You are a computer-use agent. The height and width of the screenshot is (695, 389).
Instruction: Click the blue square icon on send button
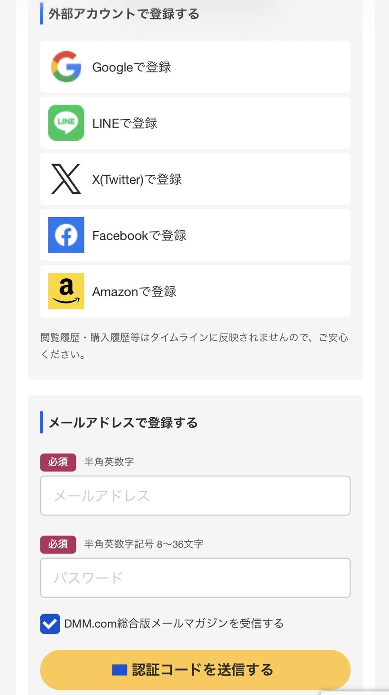(119, 670)
